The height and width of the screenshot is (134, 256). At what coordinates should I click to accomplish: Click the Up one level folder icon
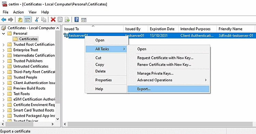pos(20,20)
